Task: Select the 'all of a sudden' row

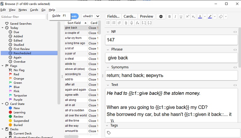Action: tap(81, 110)
